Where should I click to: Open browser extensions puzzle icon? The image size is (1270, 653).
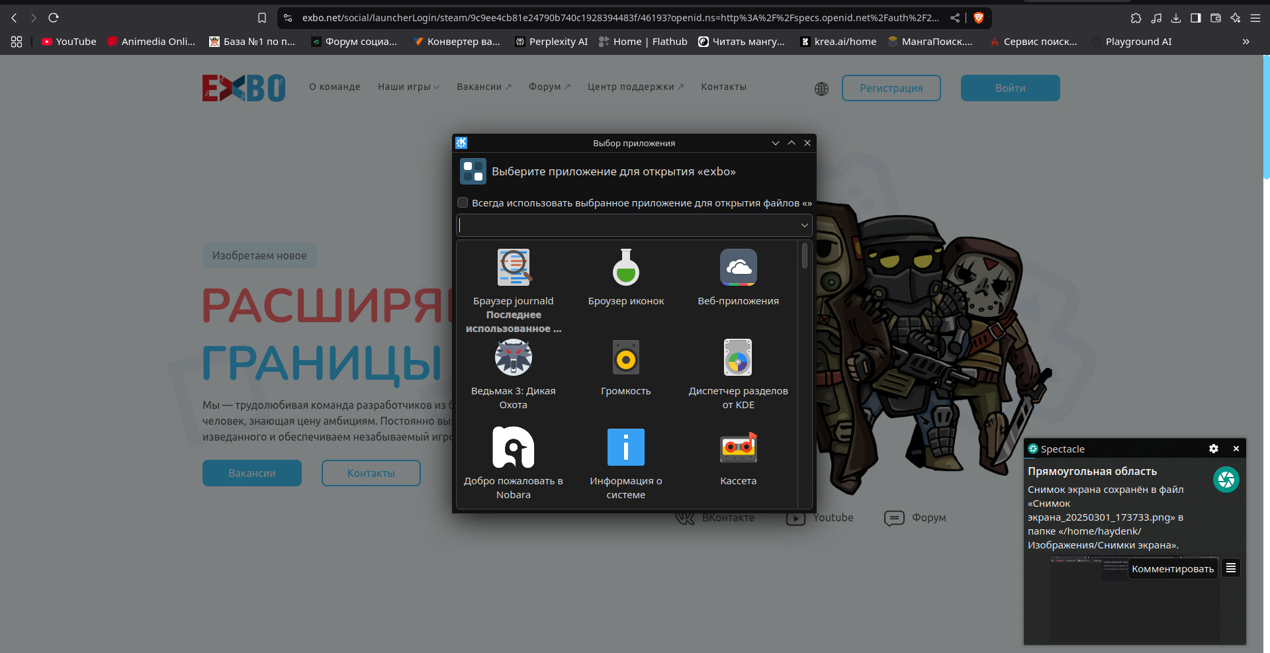pos(1136,18)
